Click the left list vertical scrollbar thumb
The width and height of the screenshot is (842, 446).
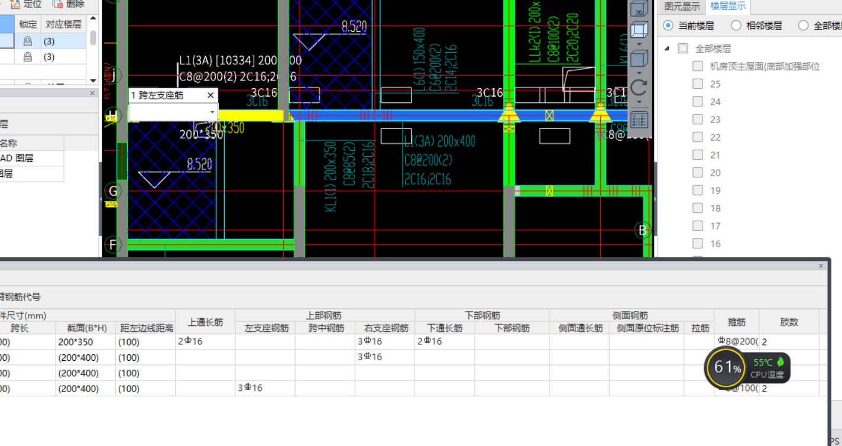coord(93,37)
